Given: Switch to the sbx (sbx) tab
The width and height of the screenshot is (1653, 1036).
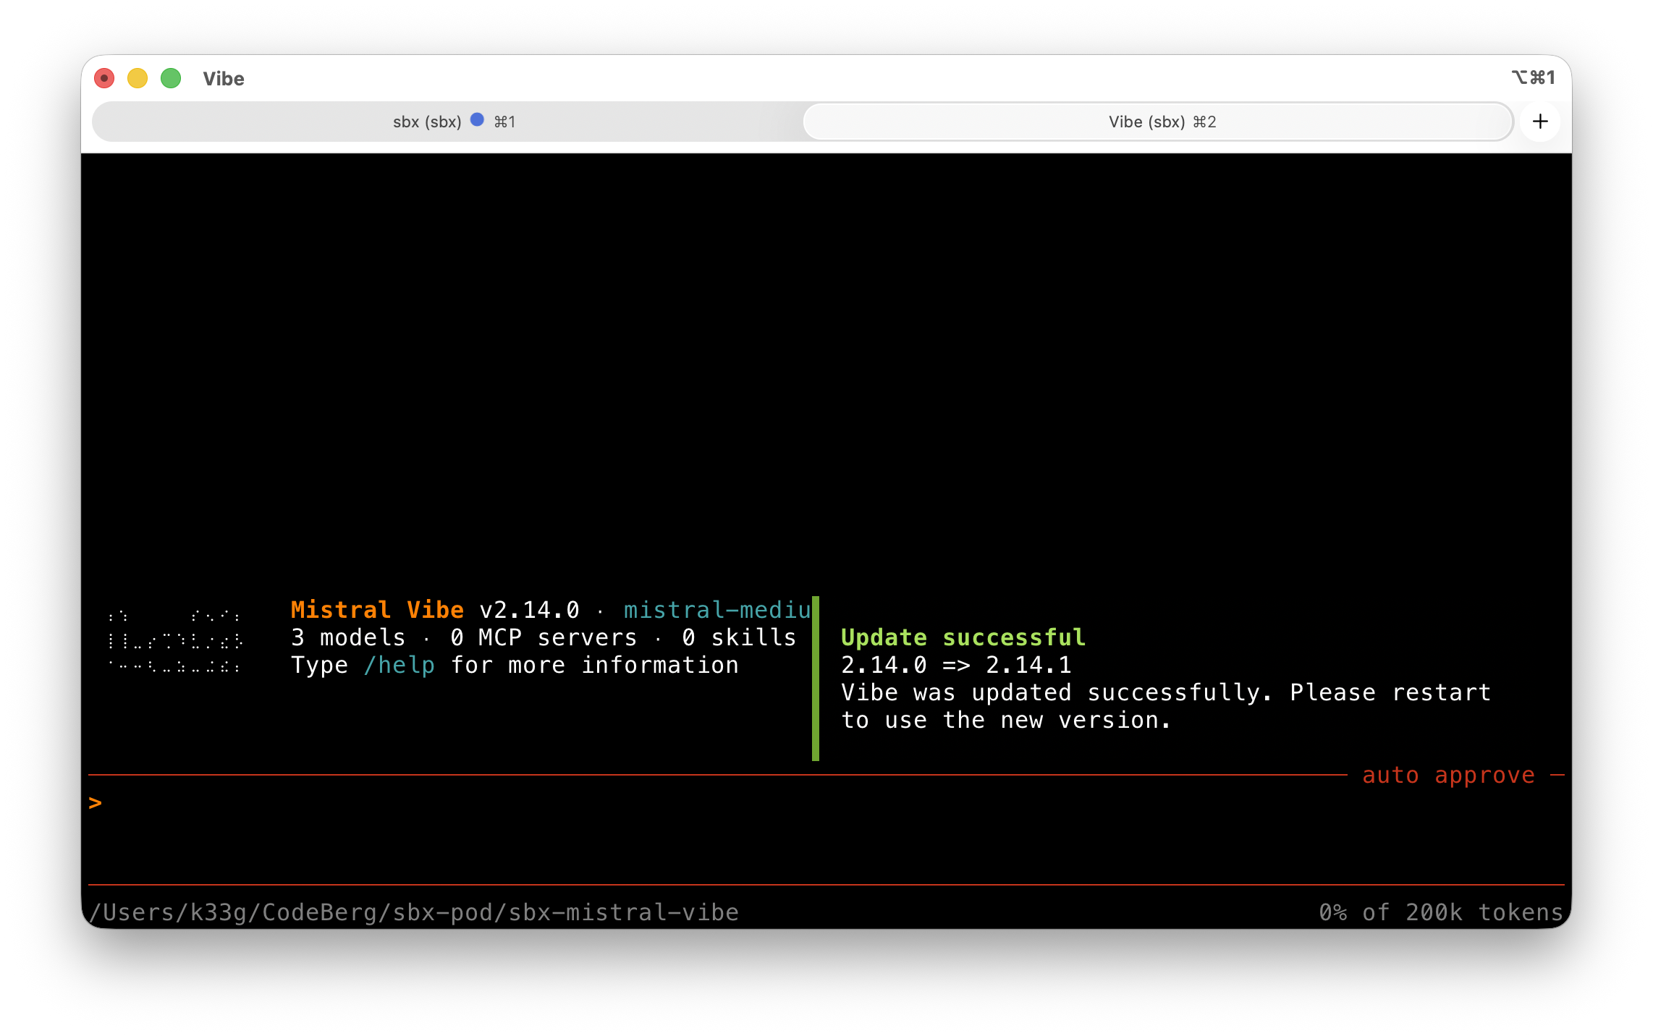Looking at the screenshot, I should pyautogui.click(x=448, y=122).
